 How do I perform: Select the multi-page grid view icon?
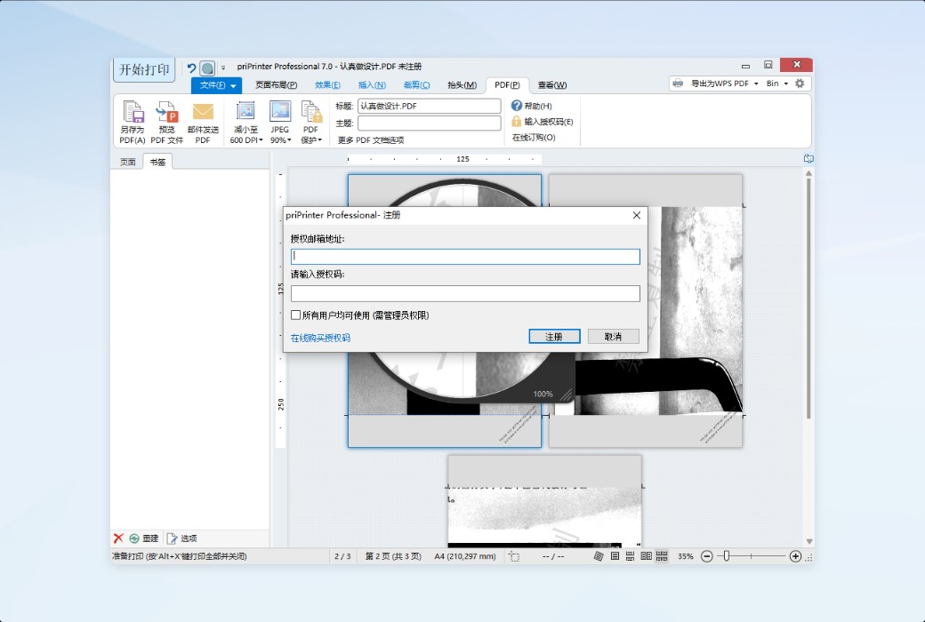(662, 556)
